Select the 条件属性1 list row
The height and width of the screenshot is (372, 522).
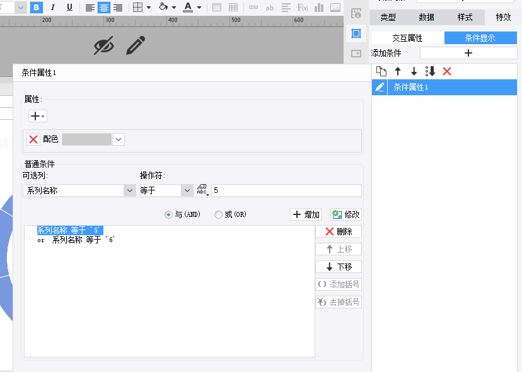[x=444, y=87]
